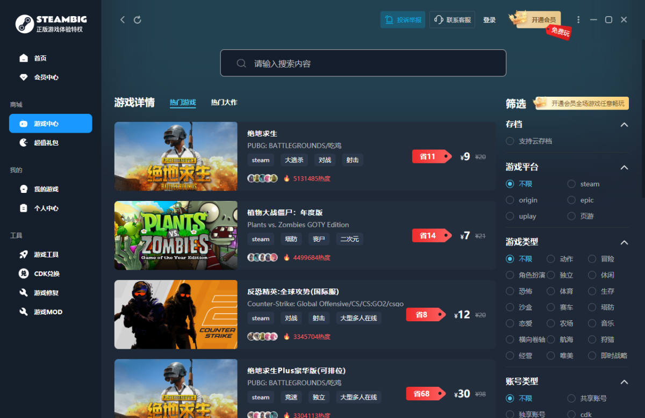Image resolution: width=645 pixels, height=418 pixels.
Task: Collapse the 游戏类型 filter section
Action: tap(624, 242)
